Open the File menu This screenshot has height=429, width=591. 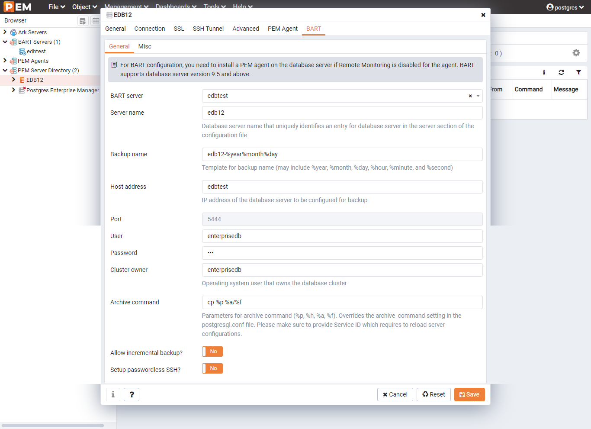pyautogui.click(x=57, y=7)
